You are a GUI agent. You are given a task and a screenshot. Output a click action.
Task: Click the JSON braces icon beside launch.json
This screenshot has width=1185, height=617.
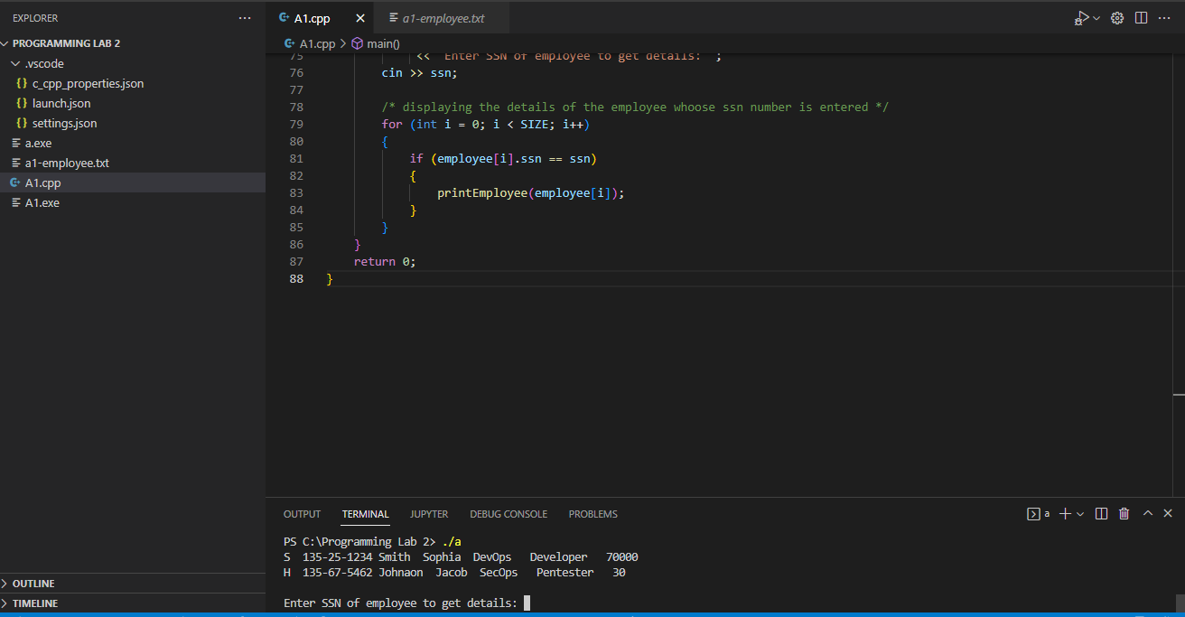pyautogui.click(x=22, y=103)
